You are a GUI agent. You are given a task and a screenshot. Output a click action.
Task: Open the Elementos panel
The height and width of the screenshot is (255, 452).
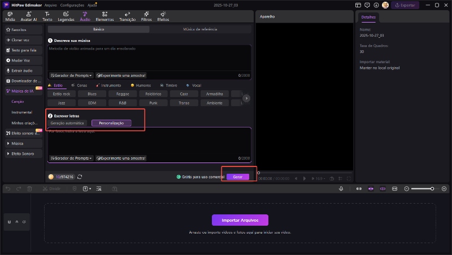[x=105, y=16]
